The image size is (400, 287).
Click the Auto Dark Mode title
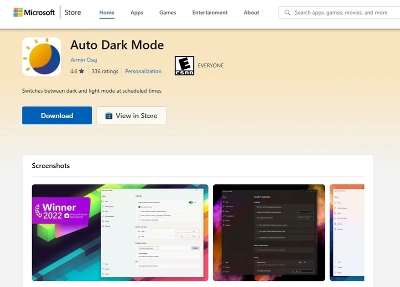(117, 45)
